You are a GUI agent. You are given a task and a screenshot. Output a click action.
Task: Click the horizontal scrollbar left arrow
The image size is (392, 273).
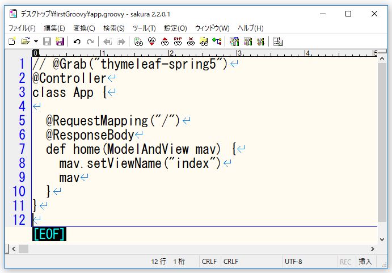tap(14, 249)
